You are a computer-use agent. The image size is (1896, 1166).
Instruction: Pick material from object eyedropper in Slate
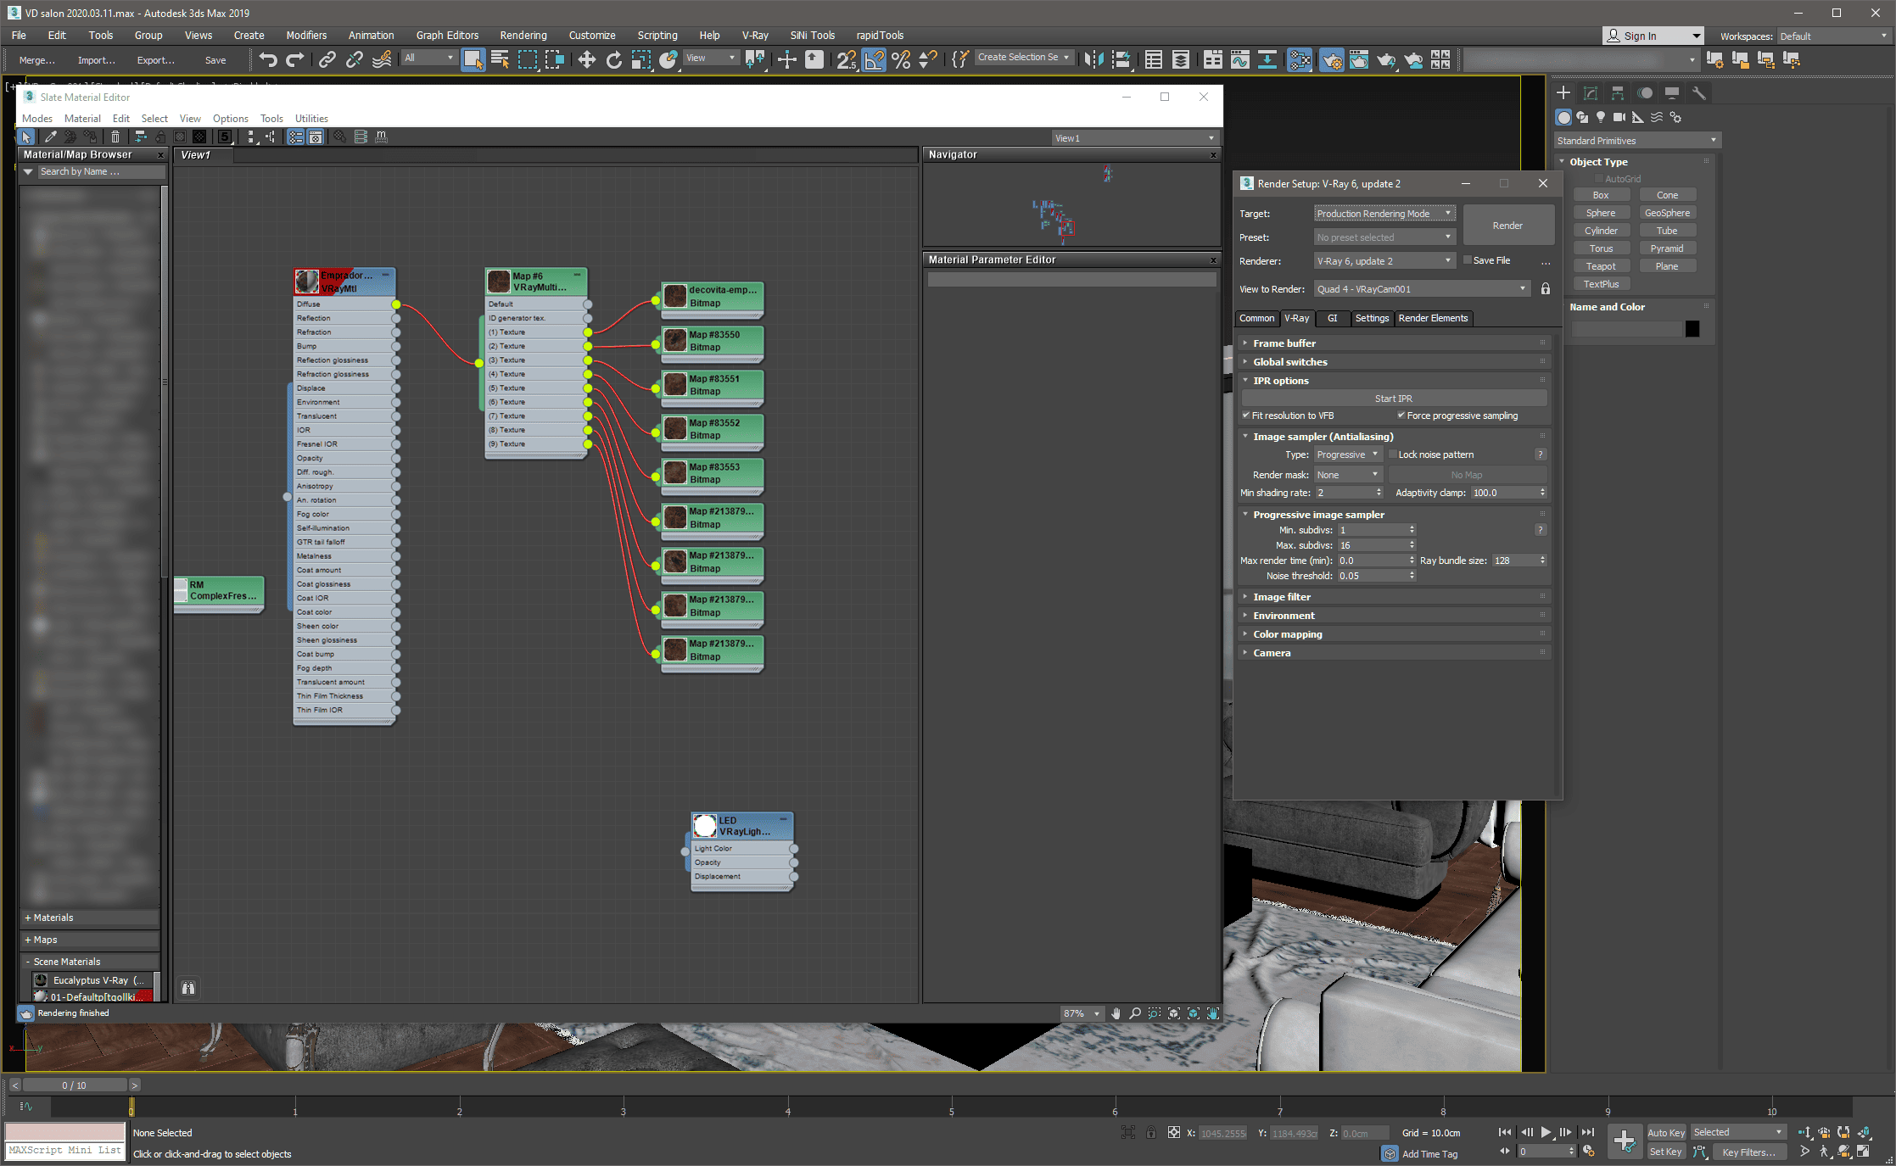click(51, 137)
